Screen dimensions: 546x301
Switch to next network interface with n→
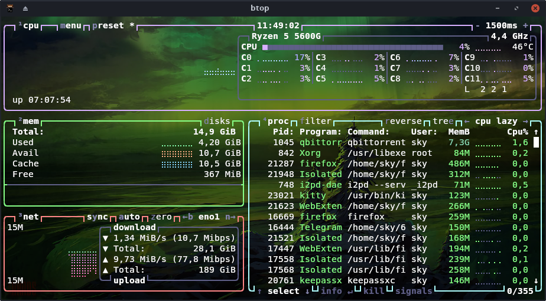click(230, 217)
